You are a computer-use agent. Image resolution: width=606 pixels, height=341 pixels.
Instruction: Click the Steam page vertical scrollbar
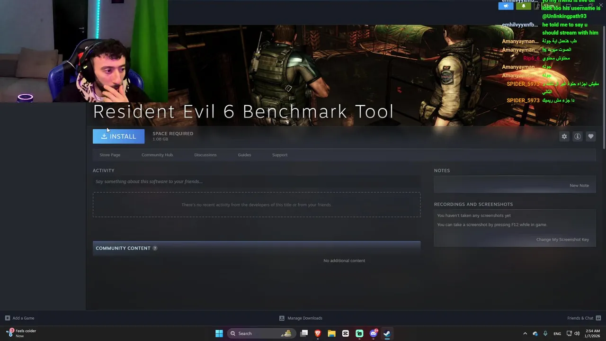[603, 88]
